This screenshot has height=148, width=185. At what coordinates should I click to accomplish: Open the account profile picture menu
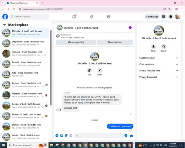coord(178,17)
